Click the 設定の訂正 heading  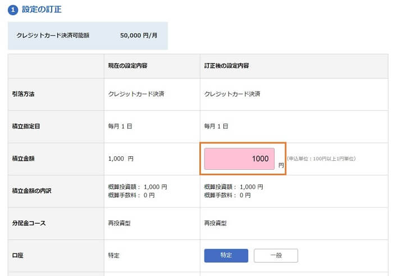point(42,10)
